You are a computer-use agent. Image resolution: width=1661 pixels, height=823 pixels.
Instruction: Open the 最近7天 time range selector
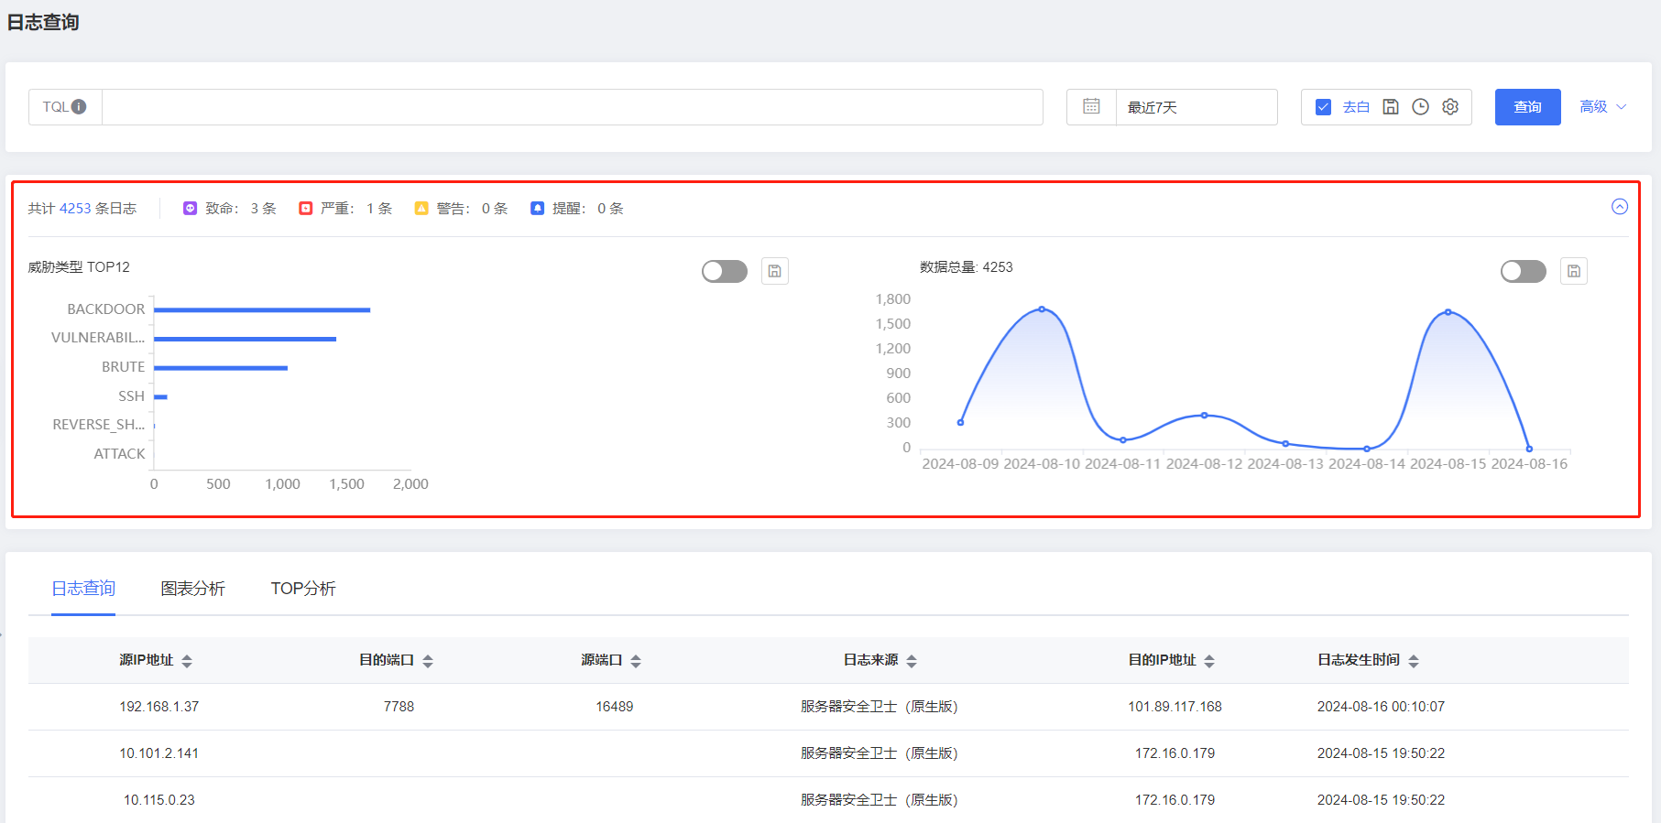(1197, 107)
